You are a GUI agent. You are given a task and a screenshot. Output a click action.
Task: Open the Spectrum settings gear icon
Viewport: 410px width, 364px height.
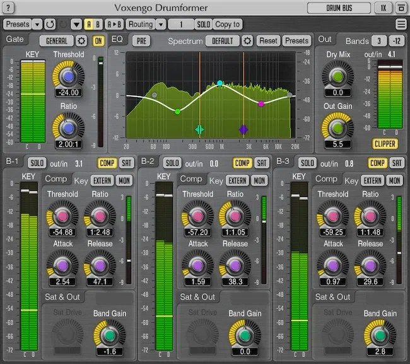pyautogui.click(x=247, y=41)
